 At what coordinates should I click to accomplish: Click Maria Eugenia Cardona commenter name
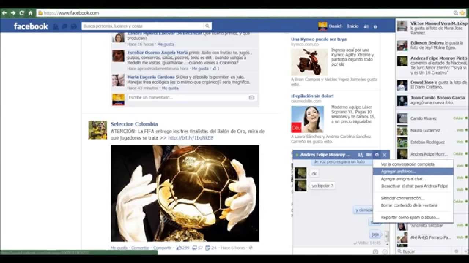pyautogui.click(x=151, y=77)
